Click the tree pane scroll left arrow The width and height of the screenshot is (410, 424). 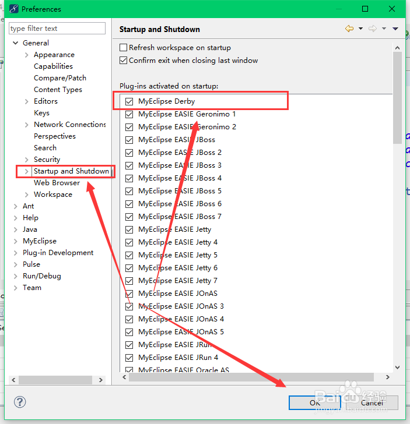[13, 380]
